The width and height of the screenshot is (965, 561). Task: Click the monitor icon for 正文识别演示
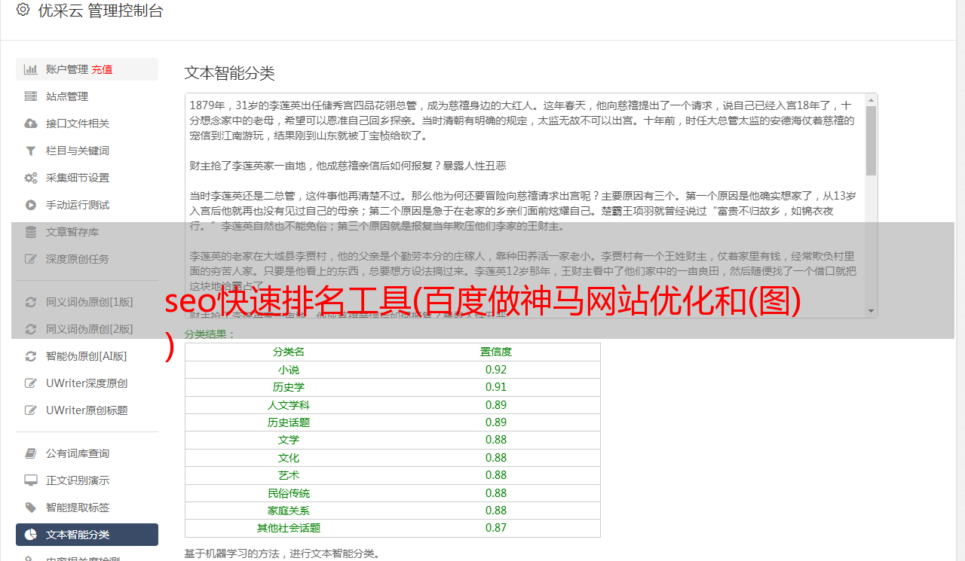tap(31, 480)
